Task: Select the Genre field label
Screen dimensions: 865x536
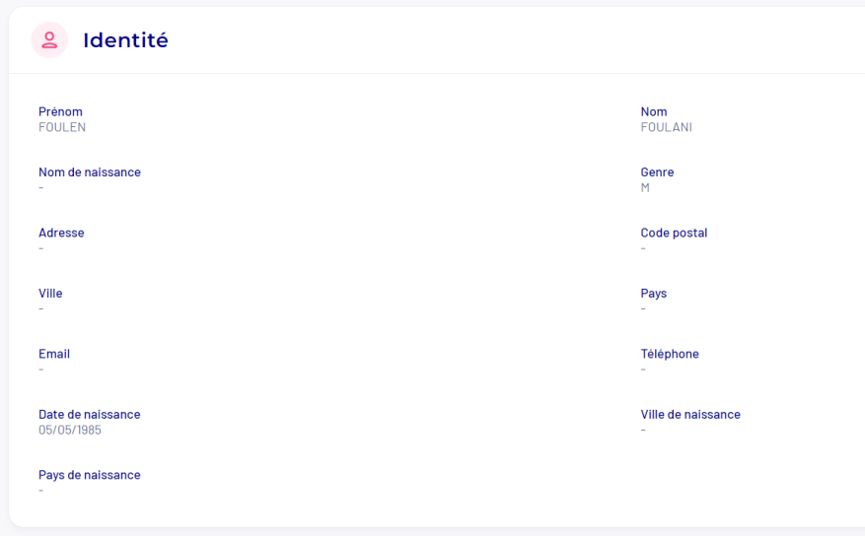Action: (657, 172)
